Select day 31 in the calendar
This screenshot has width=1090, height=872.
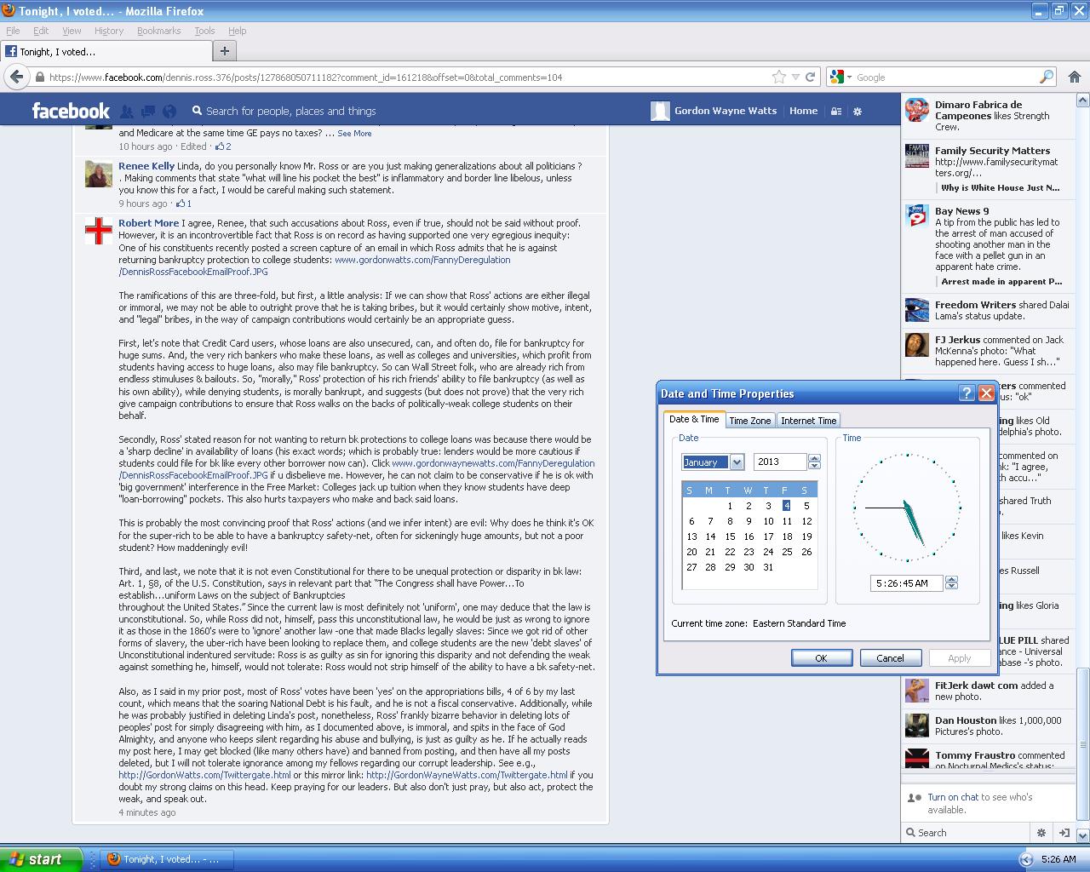coord(768,567)
